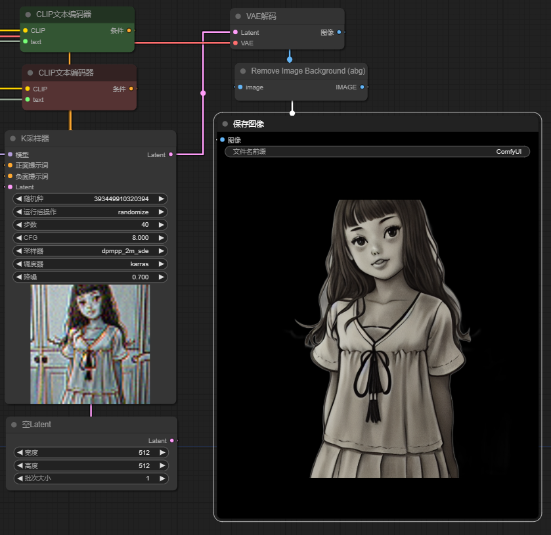Open the 采样器 dpmpp_2m_sde selector
Screen dimensions: 551x535
90,251
